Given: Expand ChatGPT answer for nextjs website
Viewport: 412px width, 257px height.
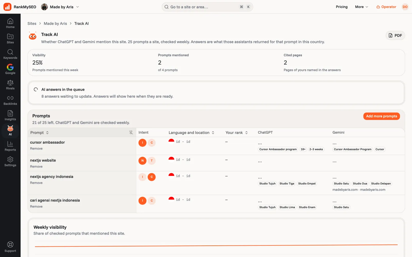Looking at the screenshot, I should (x=260, y=162).
